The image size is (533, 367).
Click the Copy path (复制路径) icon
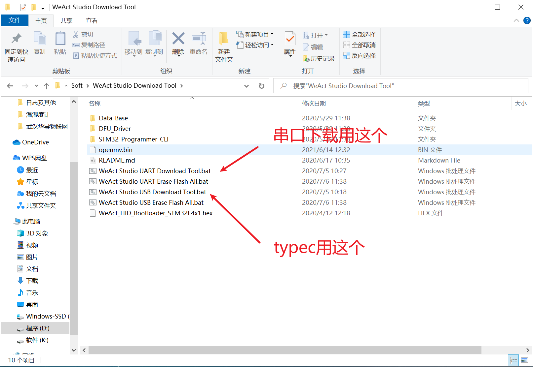coord(76,45)
